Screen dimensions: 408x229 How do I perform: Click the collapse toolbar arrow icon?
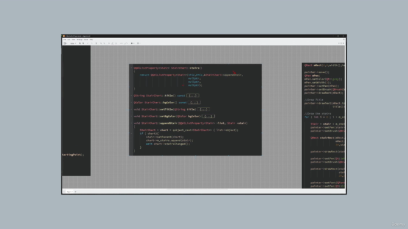tap(344, 43)
